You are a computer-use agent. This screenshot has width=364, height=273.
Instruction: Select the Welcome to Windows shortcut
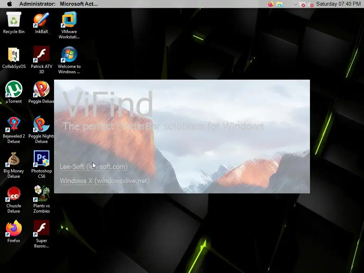(69, 60)
